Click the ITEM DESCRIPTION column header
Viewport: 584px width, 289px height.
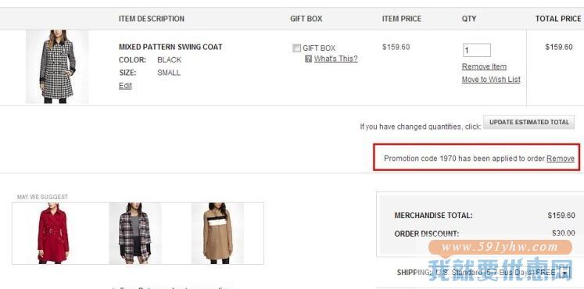pyautogui.click(x=152, y=19)
